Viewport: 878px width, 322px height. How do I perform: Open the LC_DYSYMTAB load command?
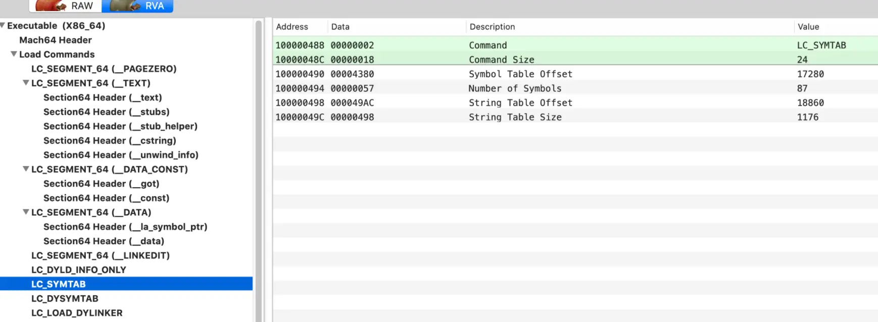[x=65, y=299]
